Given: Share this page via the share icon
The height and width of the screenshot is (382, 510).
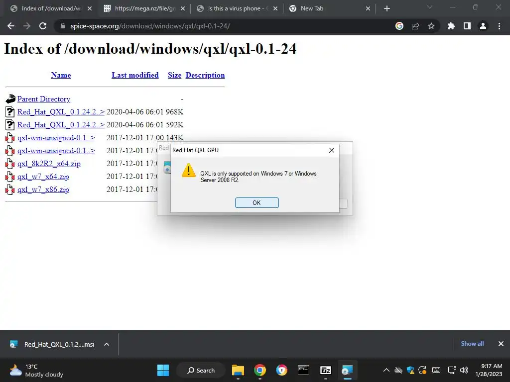Looking at the screenshot, I should (x=415, y=26).
